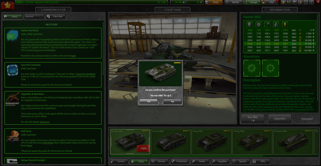Switch to the Gifts tab

click(x=261, y=161)
